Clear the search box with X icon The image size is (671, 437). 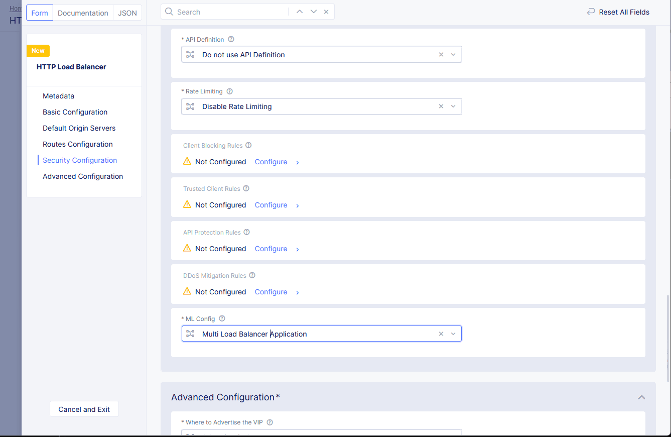[x=326, y=12]
